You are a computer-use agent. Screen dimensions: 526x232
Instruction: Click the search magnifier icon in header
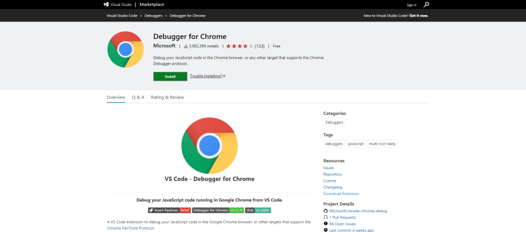click(426, 5)
